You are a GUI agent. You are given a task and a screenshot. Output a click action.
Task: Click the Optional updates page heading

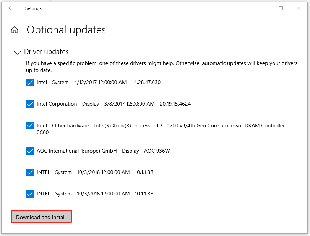click(x=66, y=30)
